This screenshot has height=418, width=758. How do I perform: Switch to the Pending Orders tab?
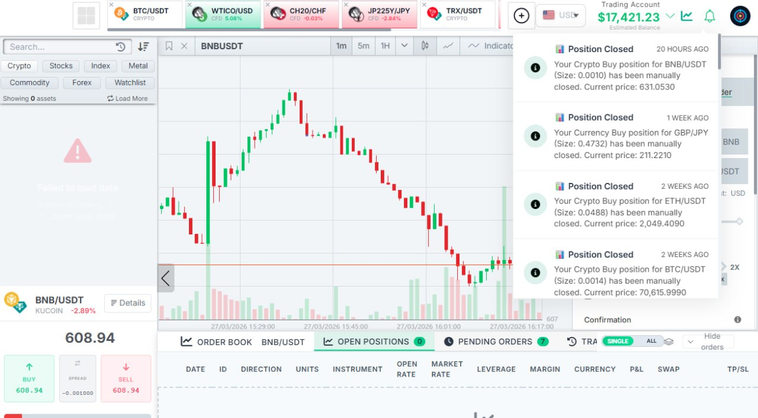[496, 342]
